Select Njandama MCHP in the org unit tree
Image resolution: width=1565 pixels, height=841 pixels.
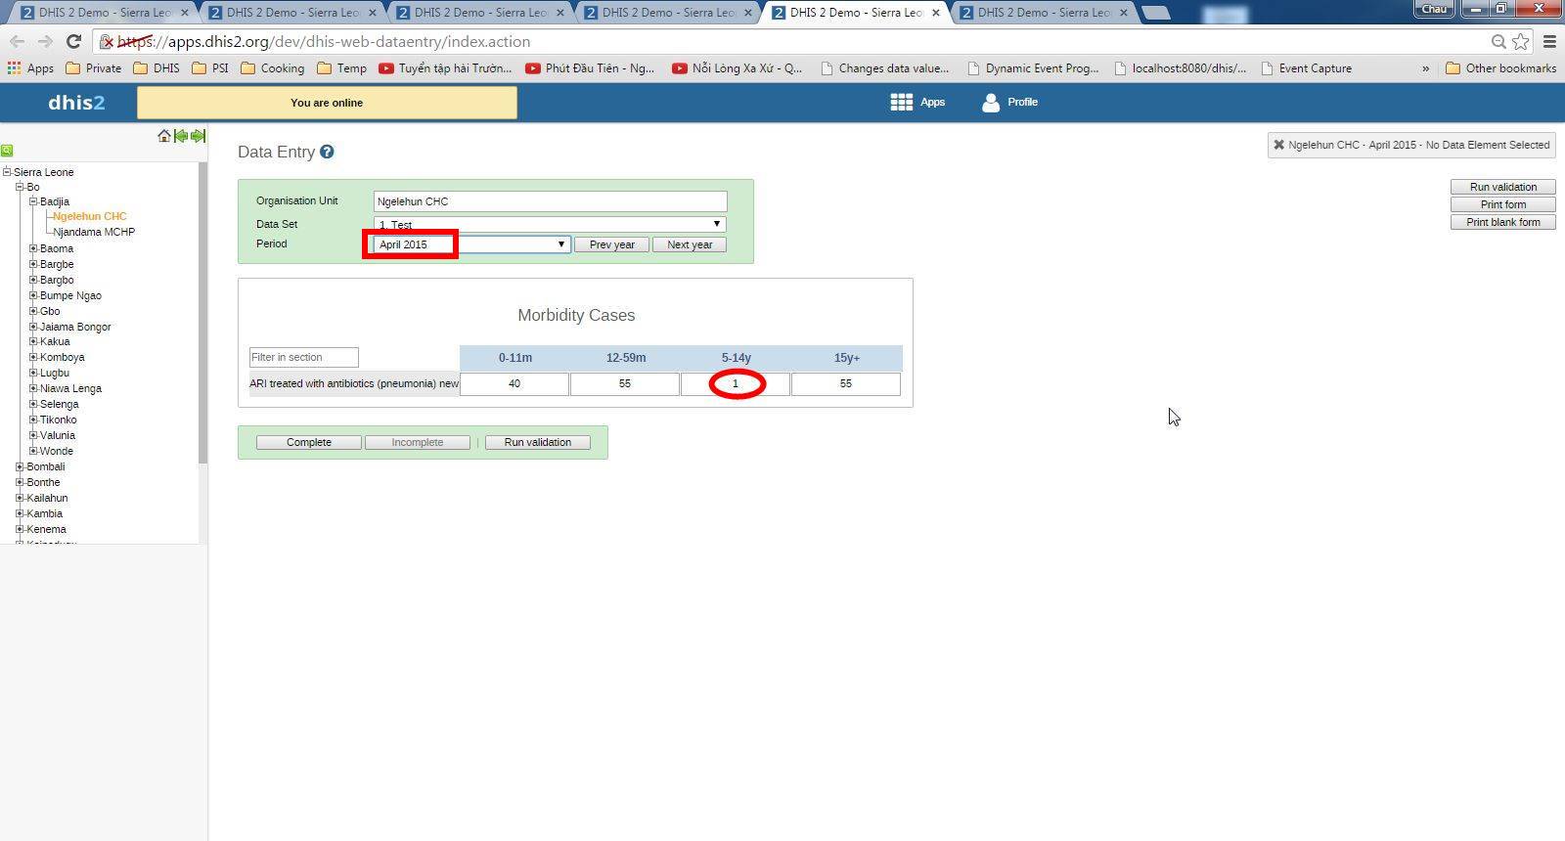94,232
